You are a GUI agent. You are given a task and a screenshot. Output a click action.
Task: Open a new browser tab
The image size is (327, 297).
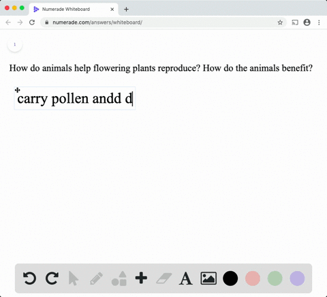coord(127,10)
